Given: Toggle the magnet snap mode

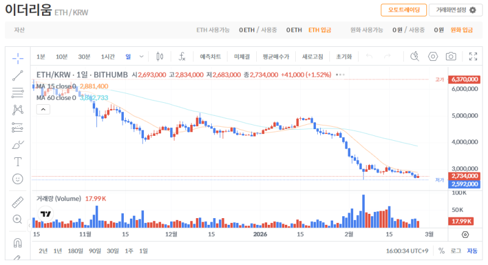Looking at the screenshot, I should (x=18, y=242).
